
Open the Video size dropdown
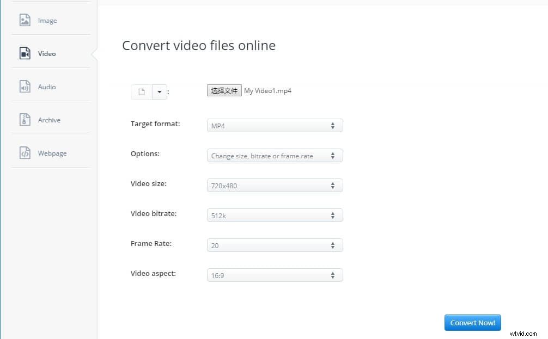274,185
